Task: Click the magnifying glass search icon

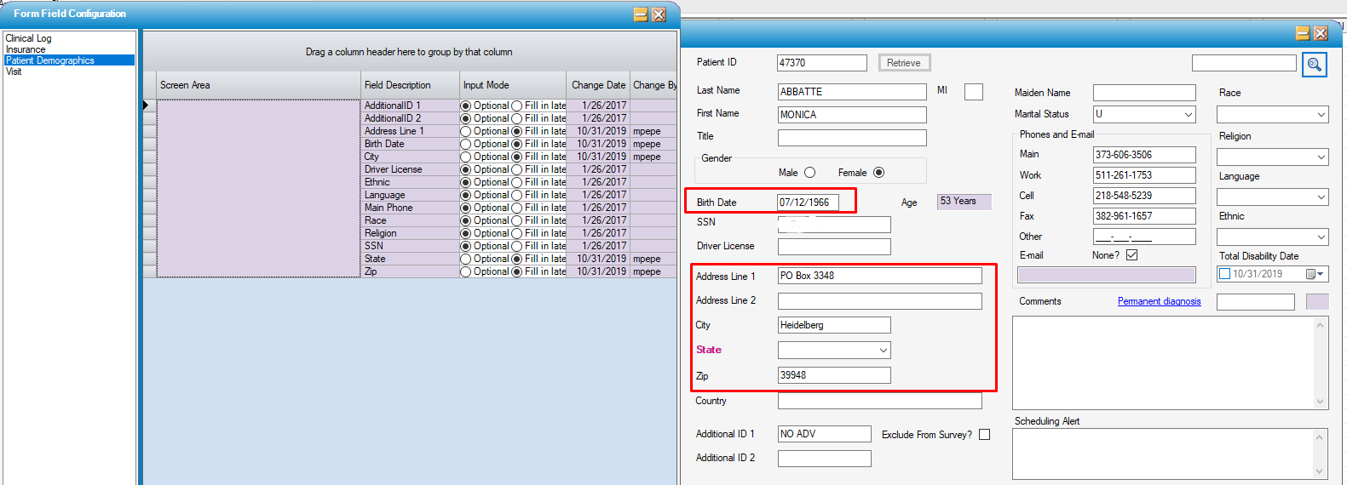Action: pyautogui.click(x=1314, y=64)
